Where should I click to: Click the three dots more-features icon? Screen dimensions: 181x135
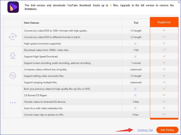[x=13, y=102]
